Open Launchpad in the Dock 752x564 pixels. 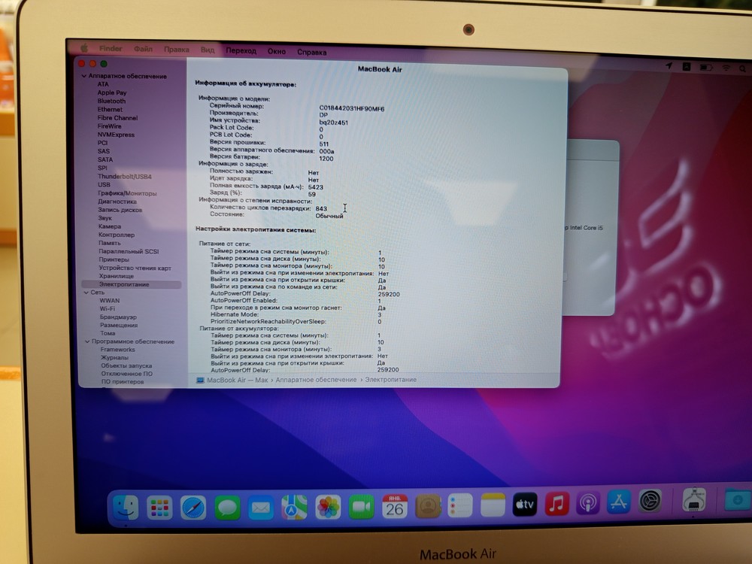[x=159, y=508]
